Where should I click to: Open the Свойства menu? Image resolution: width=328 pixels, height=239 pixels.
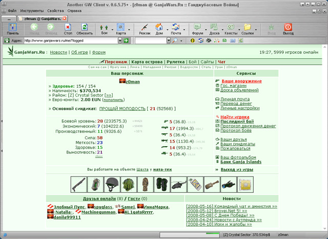point(55,11)
